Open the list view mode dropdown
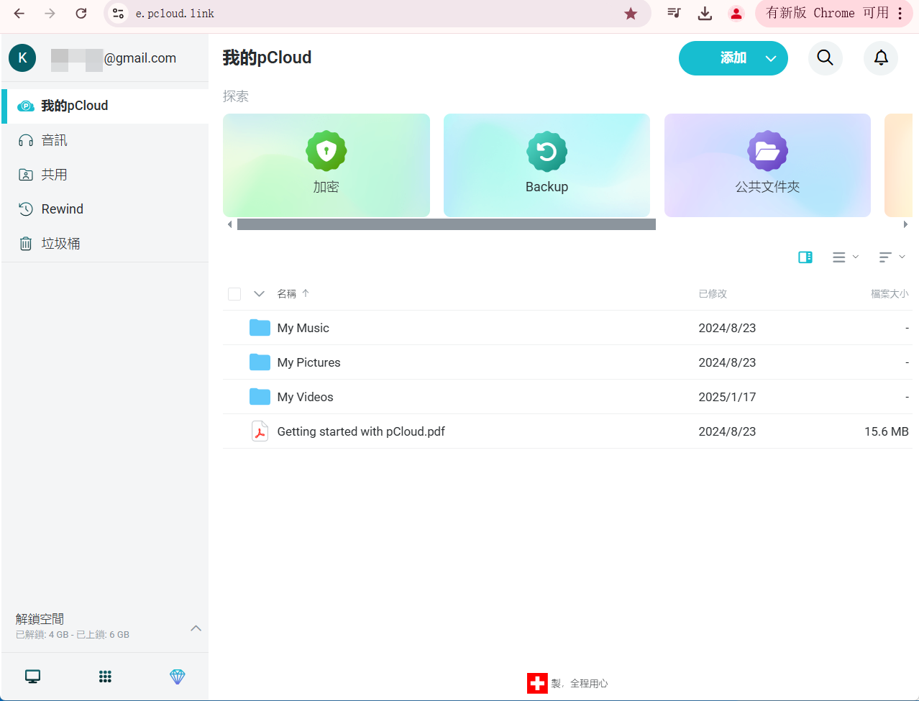 click(845, 257)
